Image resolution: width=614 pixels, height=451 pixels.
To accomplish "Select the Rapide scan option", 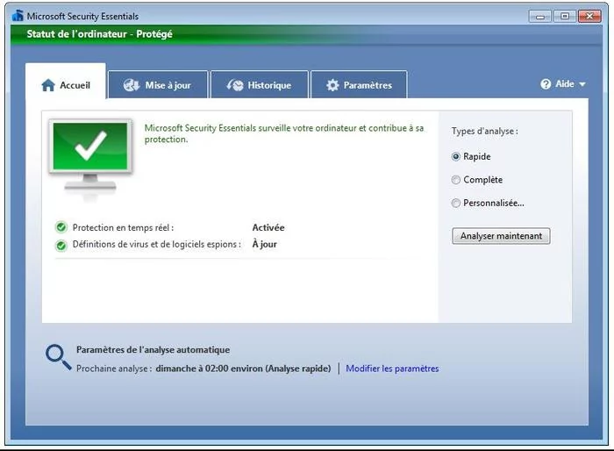I will (455, 157).
